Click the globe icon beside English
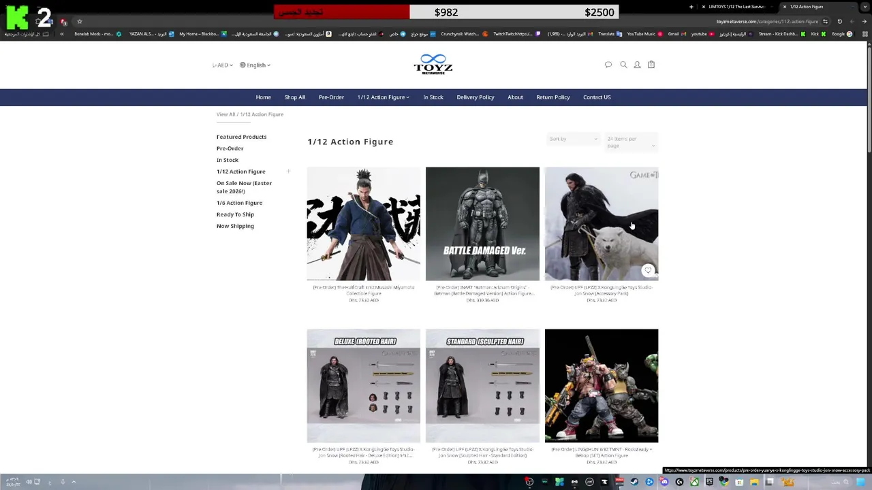Image resolution: width=872 pixels, height=490 pixels. 243,65
